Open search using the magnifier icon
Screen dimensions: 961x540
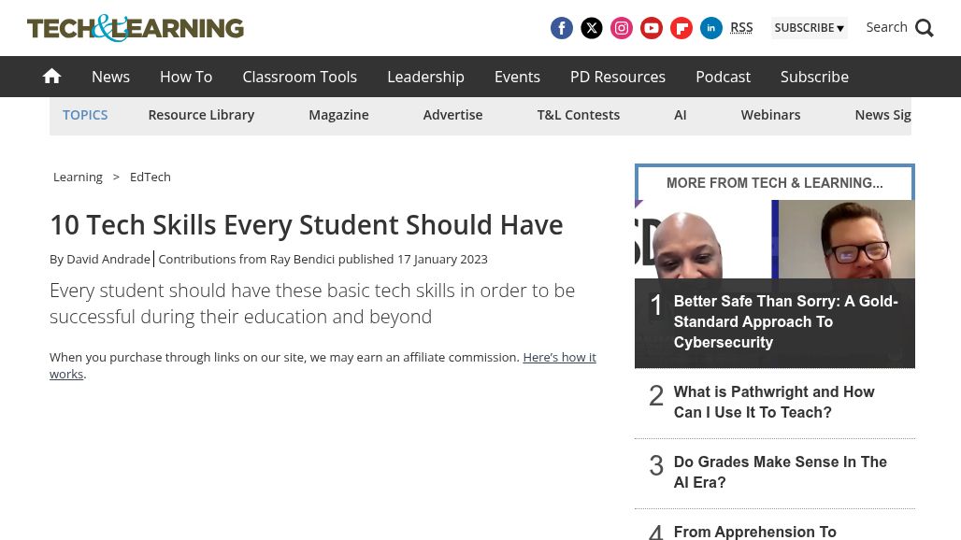click(924, 27)
